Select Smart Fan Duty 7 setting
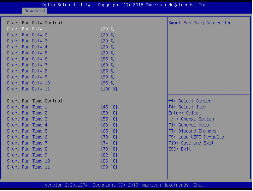253x191 pixels. click(27, 65)
